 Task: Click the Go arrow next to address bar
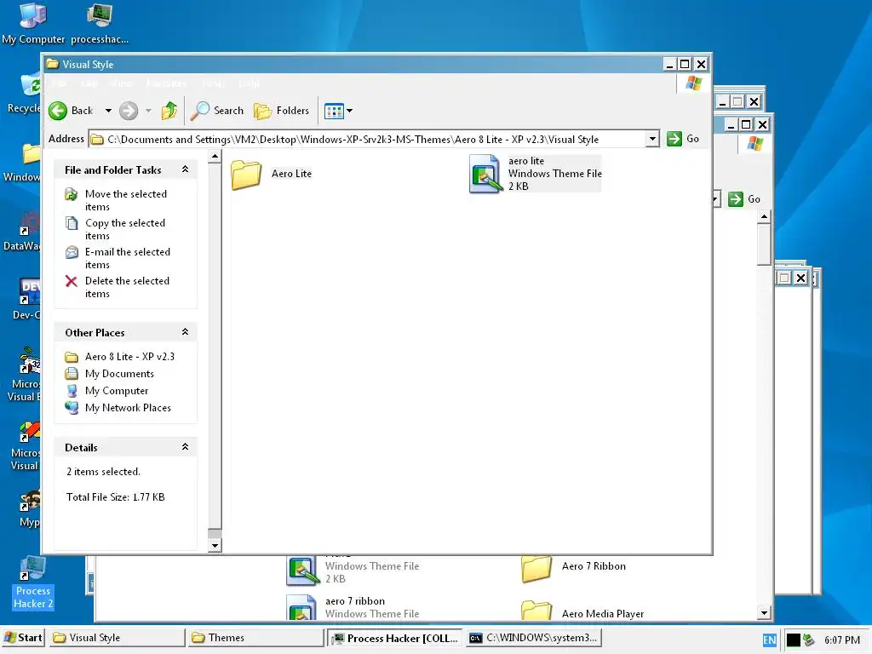coord(674,139)
